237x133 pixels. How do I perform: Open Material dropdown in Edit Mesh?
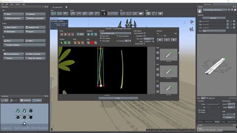[x=116, y=33]
